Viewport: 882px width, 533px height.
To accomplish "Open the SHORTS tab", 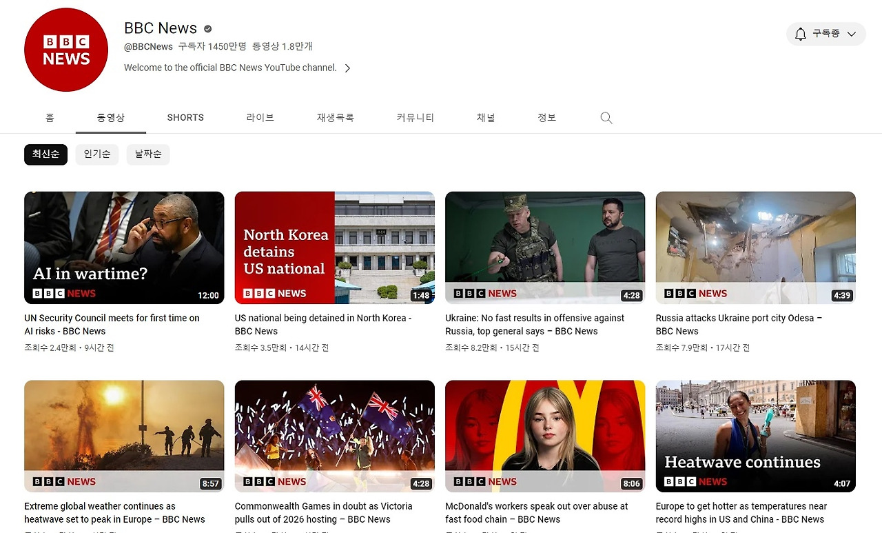I will [x=185, y=118].
